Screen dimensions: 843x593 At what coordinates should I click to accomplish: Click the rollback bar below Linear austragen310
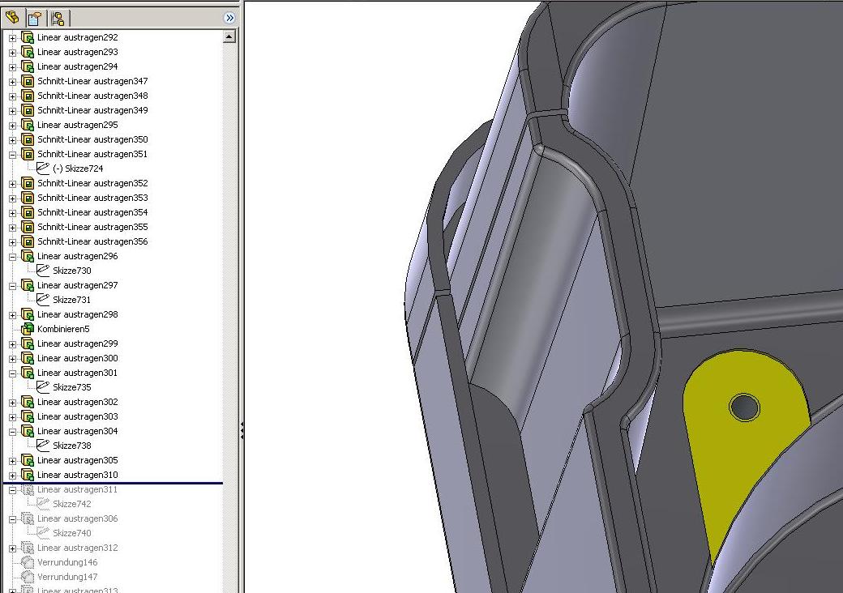[113, 483]
